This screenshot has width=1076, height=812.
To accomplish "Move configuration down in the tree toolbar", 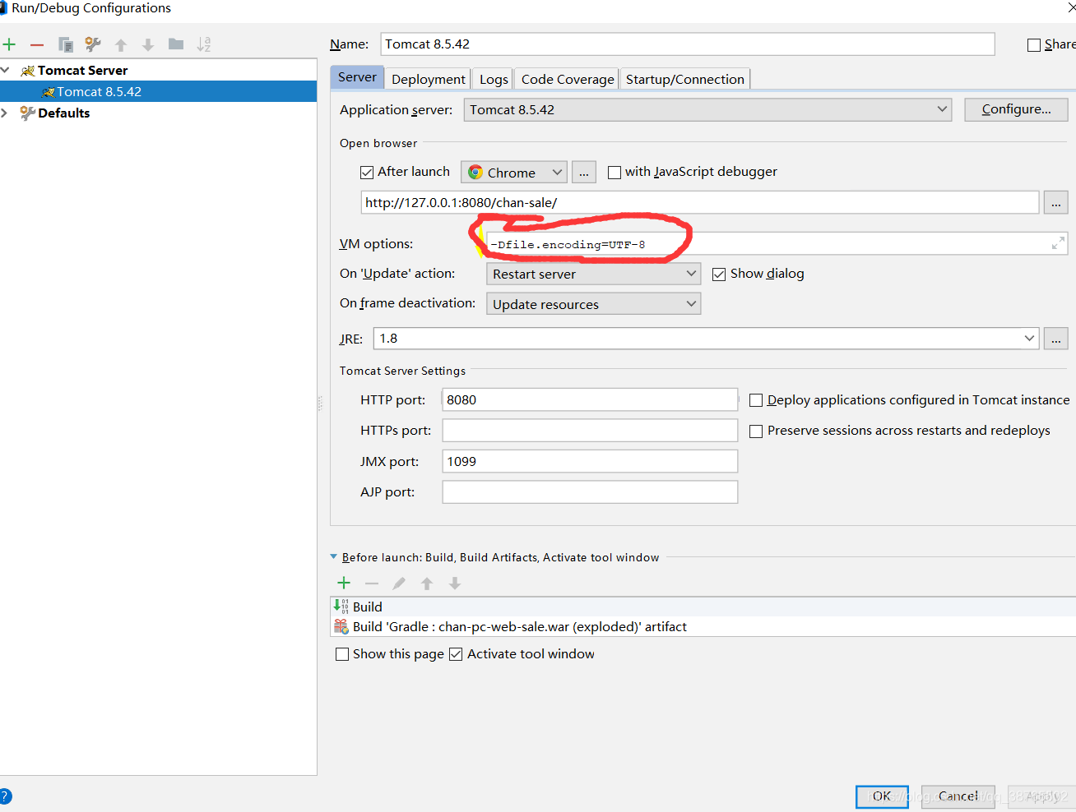I will click(148, 45).
